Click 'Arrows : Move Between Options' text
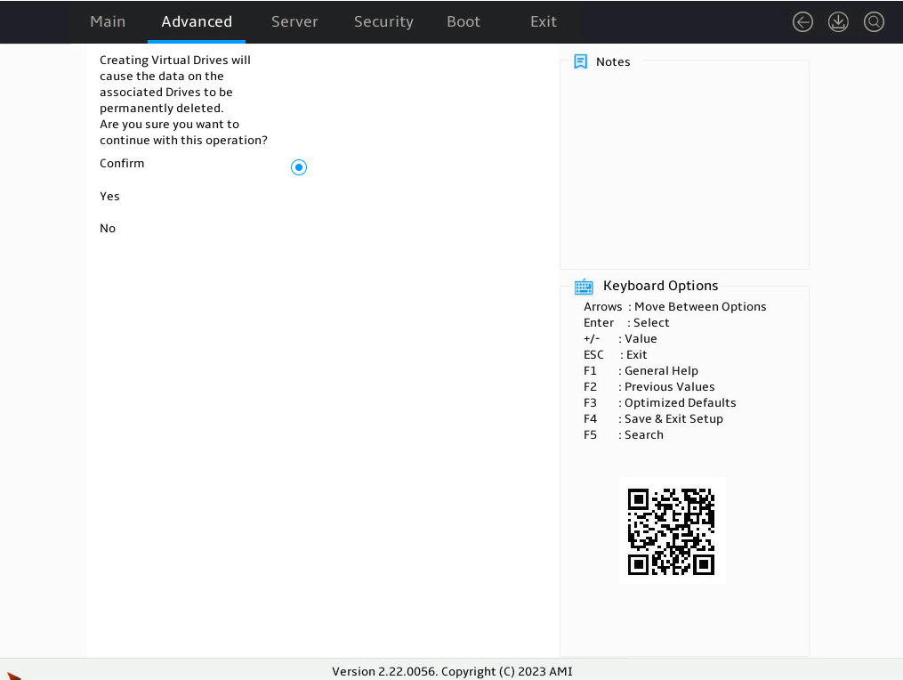Screen dimensions: 903x680 (x=675, y=306)
